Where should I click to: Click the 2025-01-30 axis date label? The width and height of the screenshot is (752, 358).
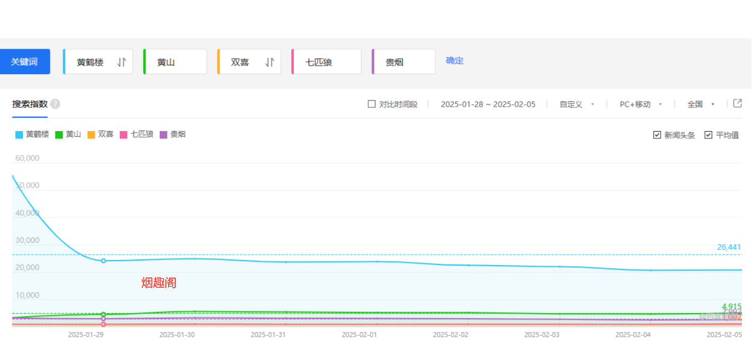coord(177,335)
